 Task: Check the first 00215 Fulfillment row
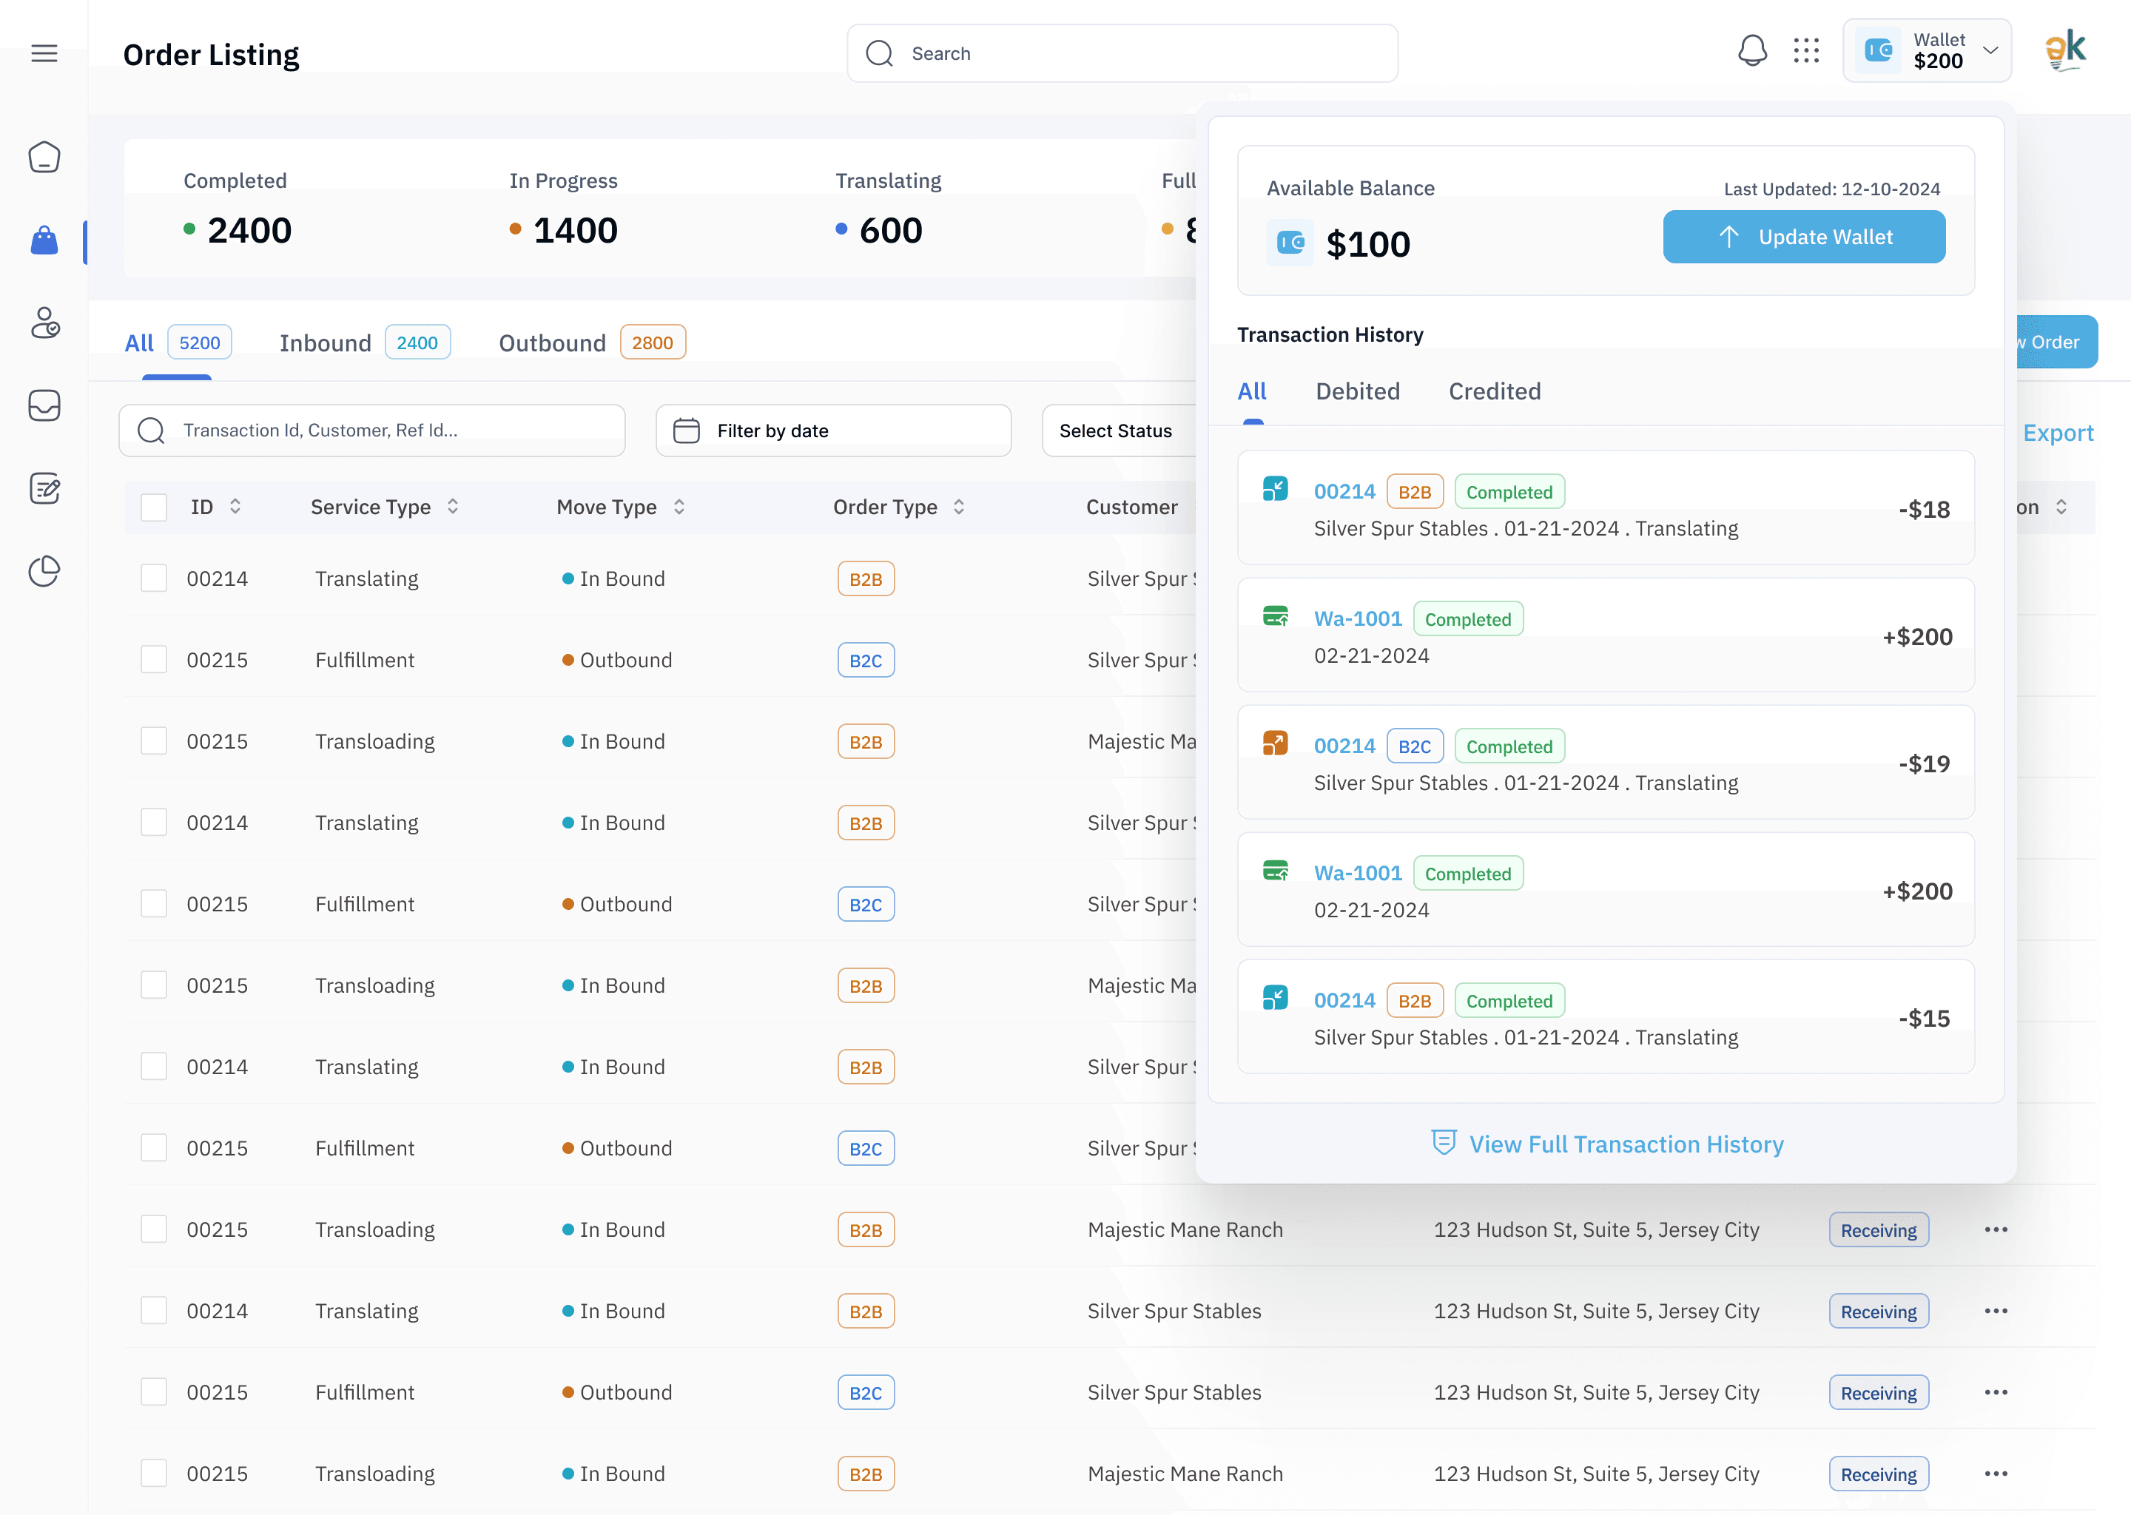tap(154, 660)
